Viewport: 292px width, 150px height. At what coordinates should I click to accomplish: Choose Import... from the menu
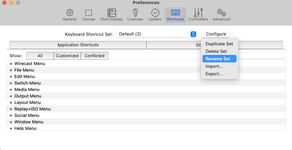[x=220, y=66]
